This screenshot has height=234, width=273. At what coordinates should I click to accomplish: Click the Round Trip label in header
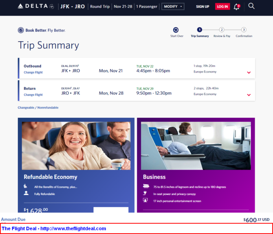100,7
